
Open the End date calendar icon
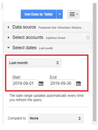pyautogui.click(x=78, y=84)
